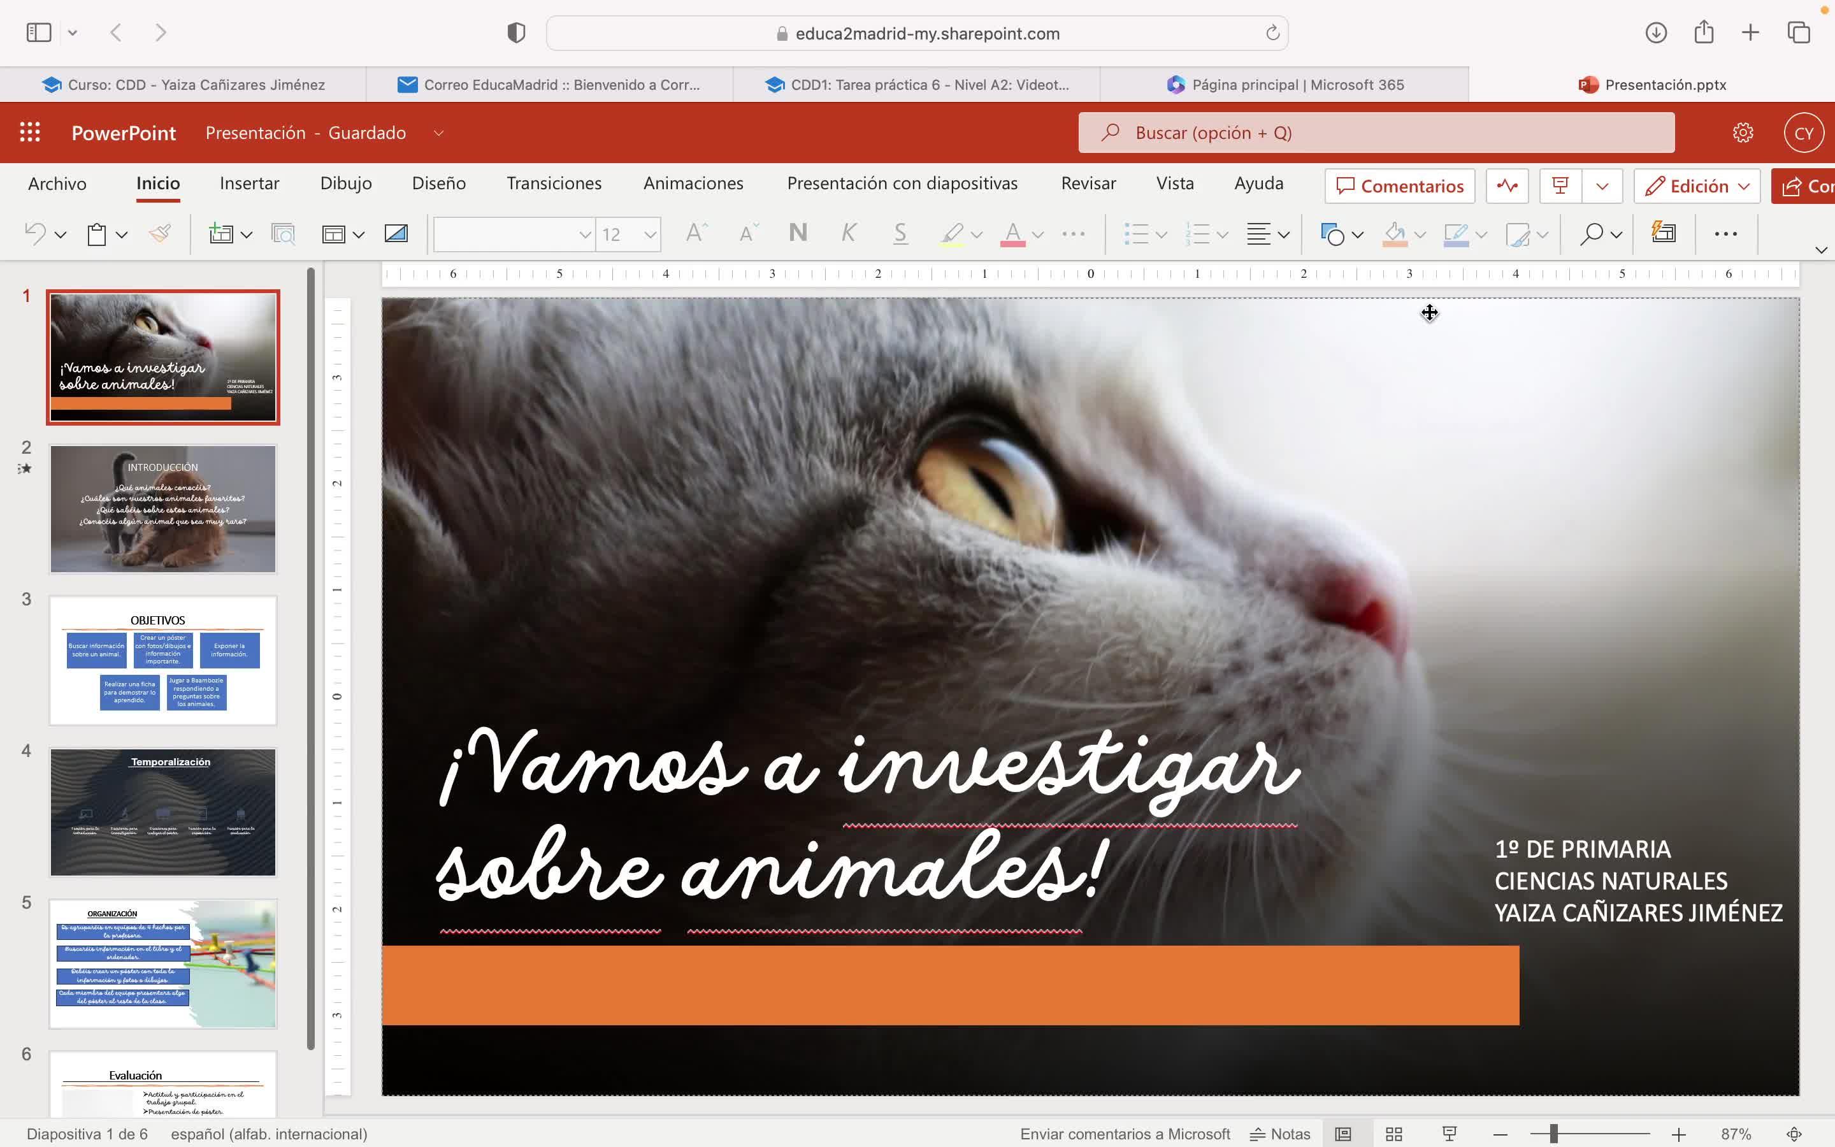The width and height of the screenshot is (1835, 1147).
Task: Expand the font color dropdown arrow
Action: tap(1038, 234)
